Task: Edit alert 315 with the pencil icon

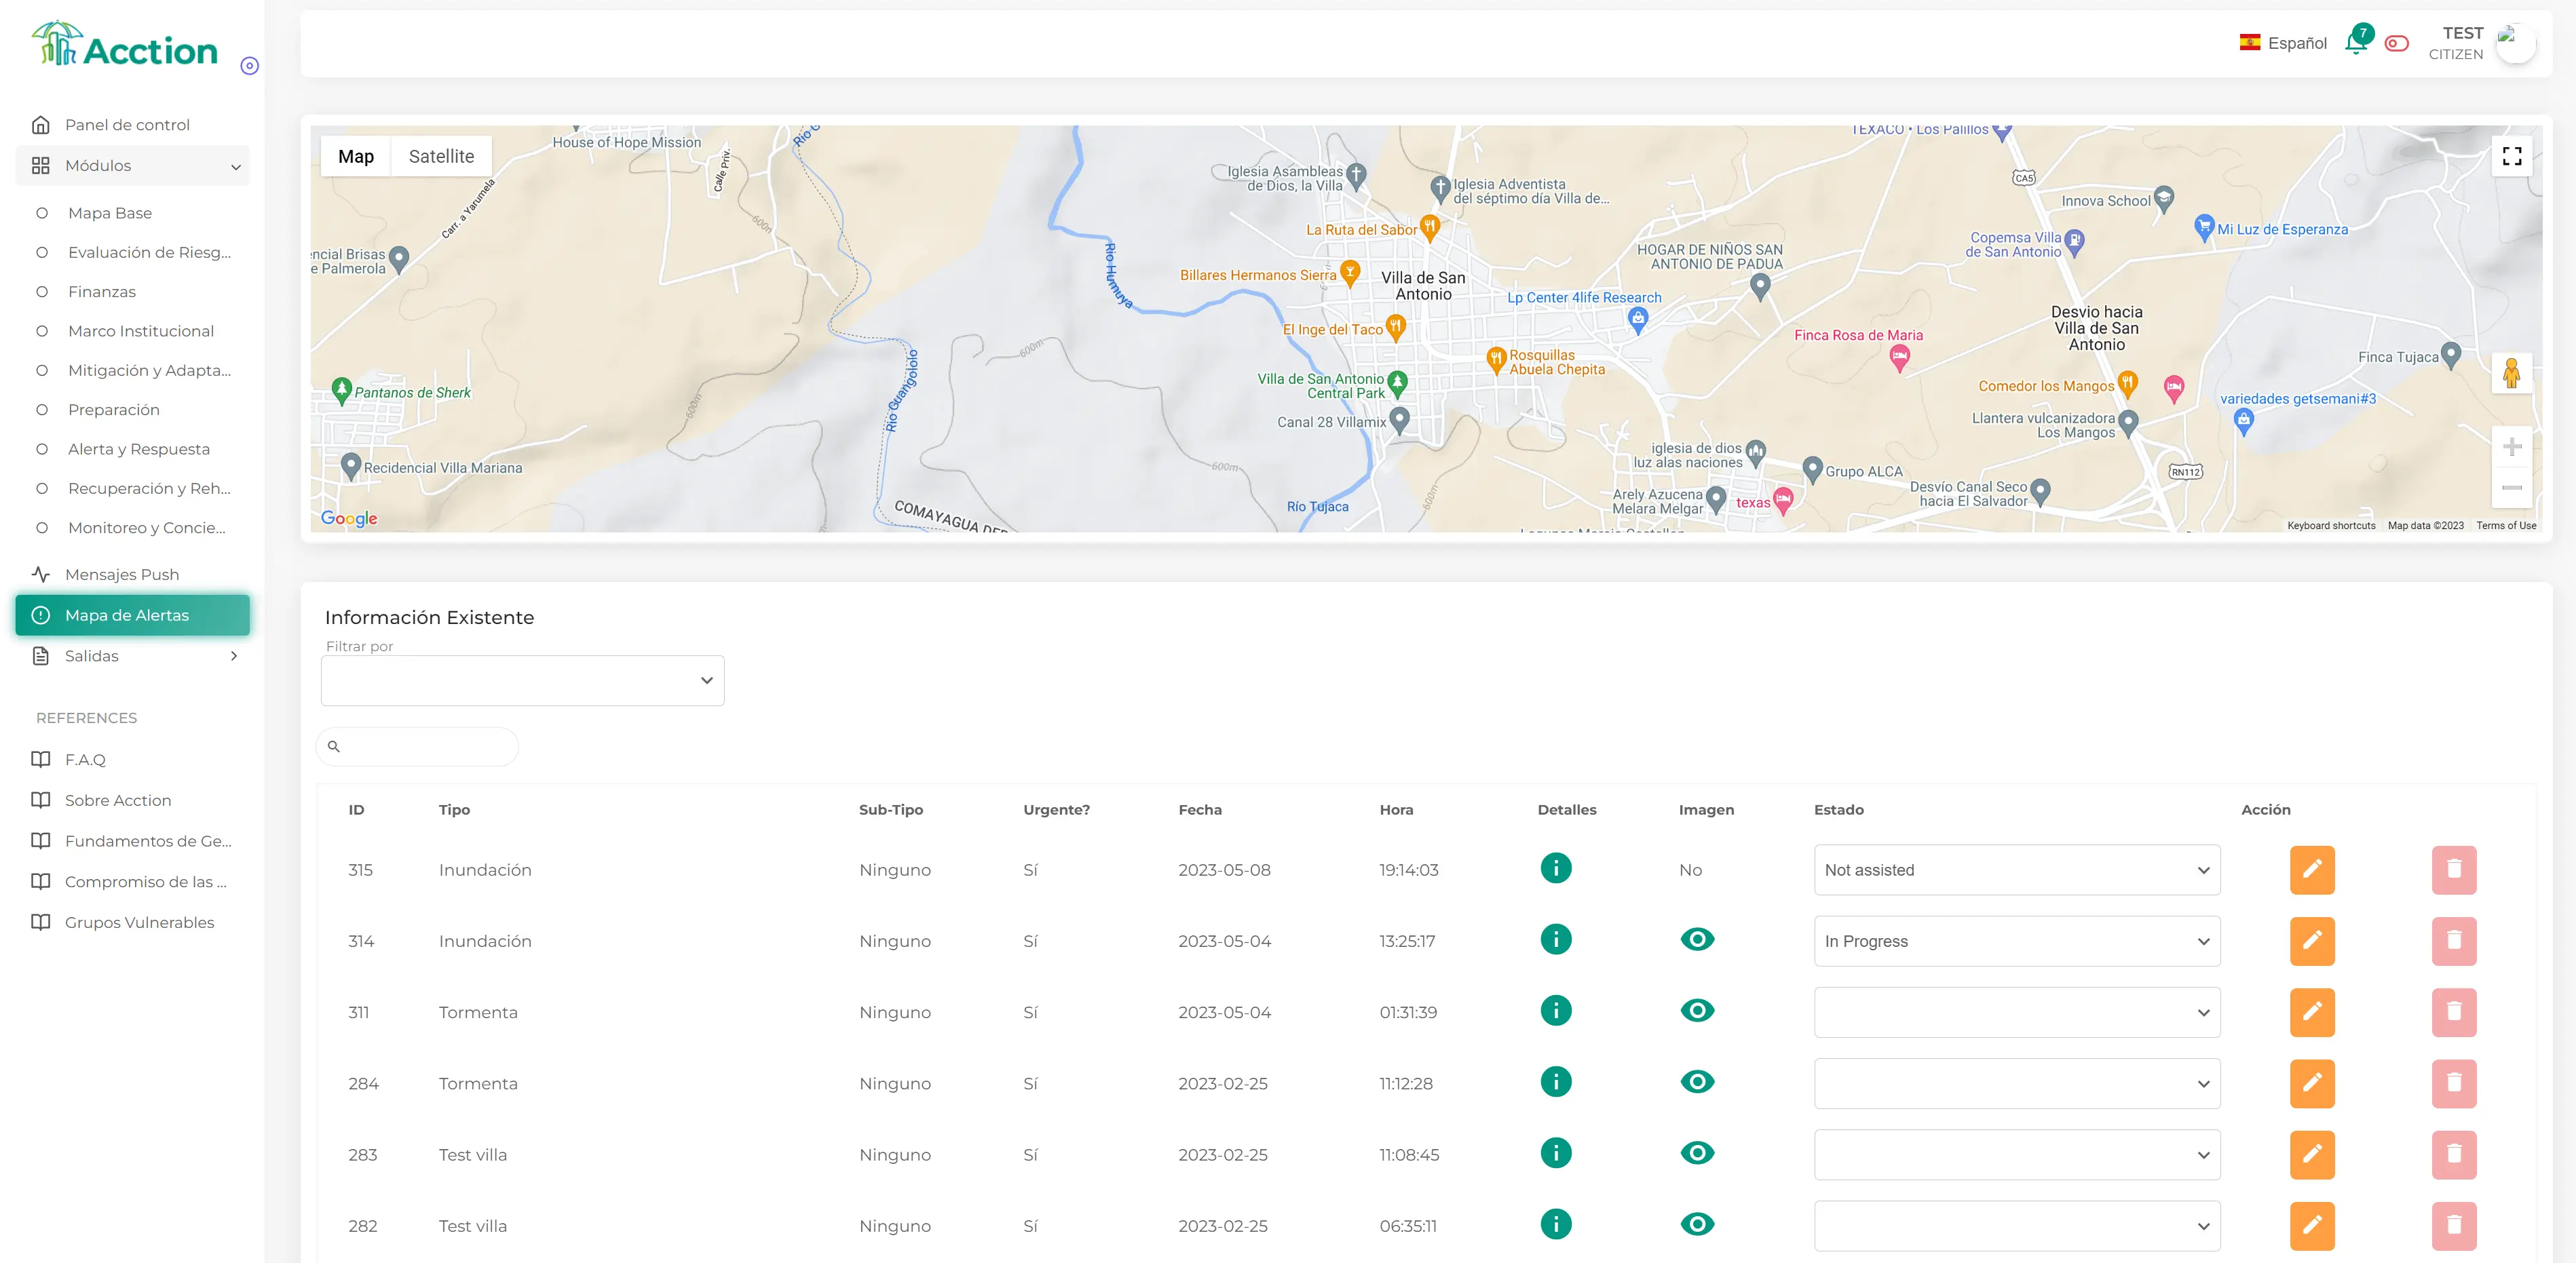Action: (x=2312, y=870)
